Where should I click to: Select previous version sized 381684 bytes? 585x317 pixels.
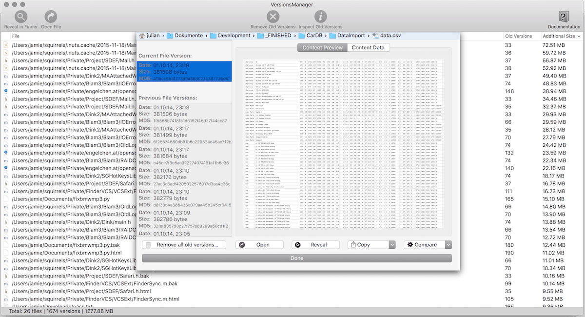coord(184,156)
